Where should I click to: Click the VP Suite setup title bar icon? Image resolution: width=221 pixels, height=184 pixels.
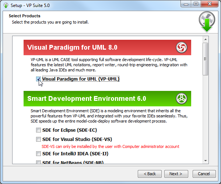coord(6,6)
